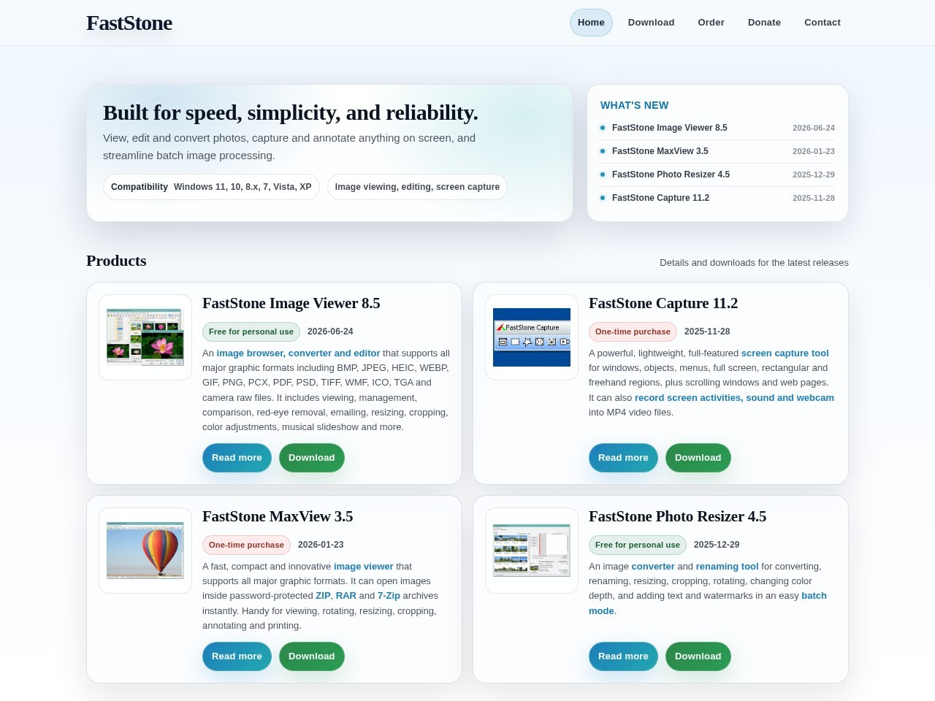Open the Contact page link
Image resolution: width=935 pixels, height=701 pixels.
(x=823, y=23)
